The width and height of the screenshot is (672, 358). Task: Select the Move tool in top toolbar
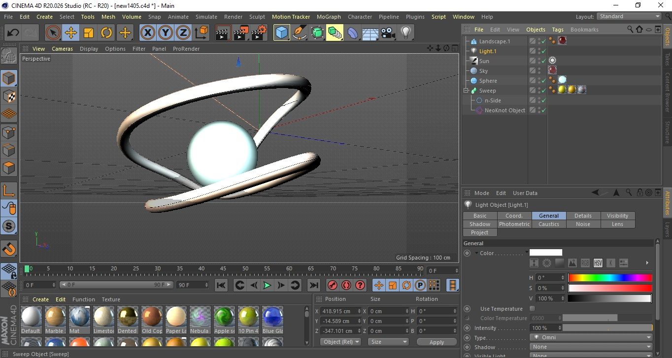[71, 33]
